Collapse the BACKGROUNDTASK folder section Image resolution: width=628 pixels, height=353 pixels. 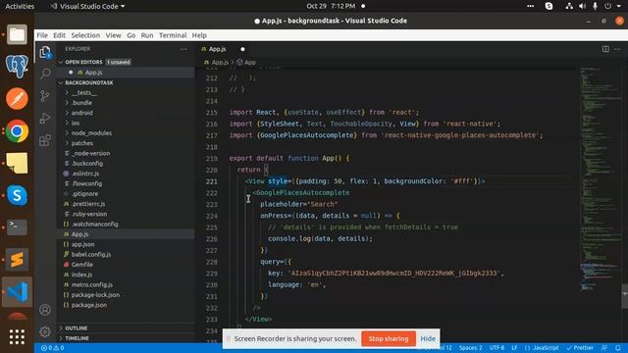89,82
